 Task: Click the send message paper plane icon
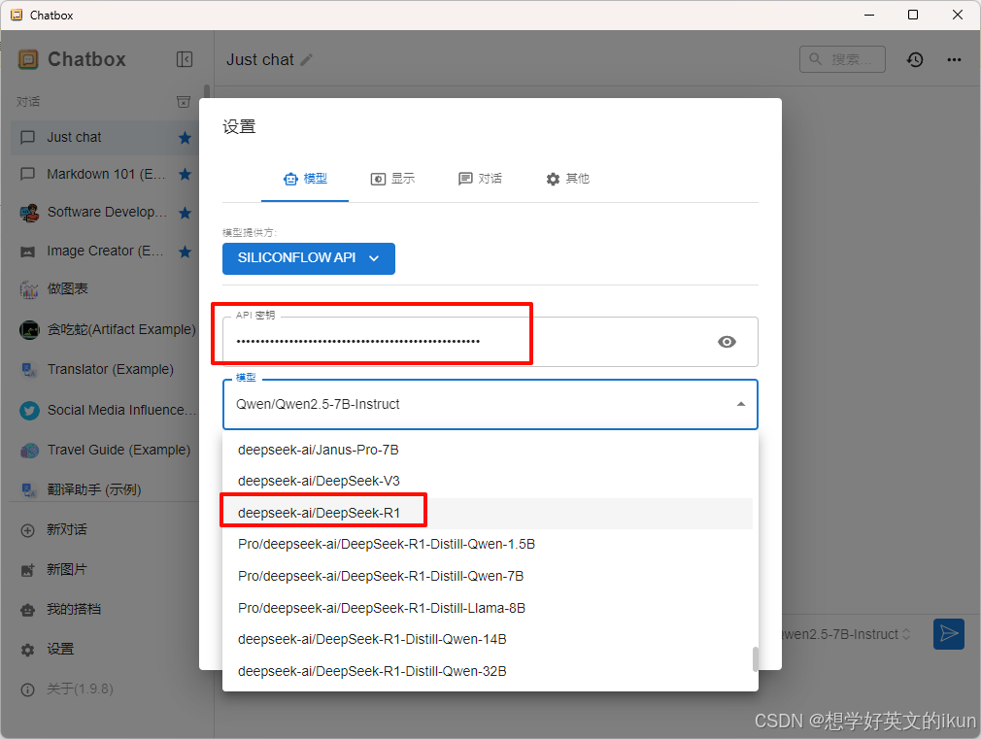point(949,634)
